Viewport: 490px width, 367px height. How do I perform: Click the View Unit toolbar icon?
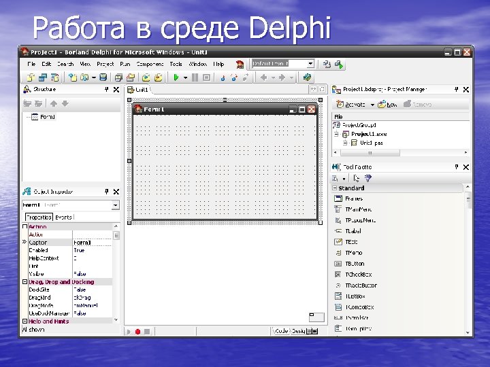click(x=31, y=77)
